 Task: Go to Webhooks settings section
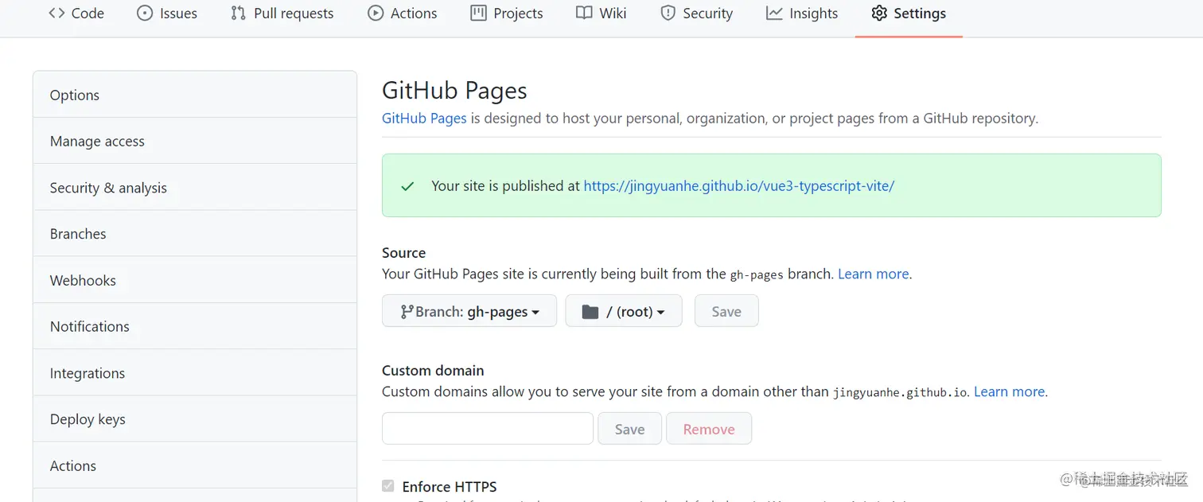(x=83, y=281)
